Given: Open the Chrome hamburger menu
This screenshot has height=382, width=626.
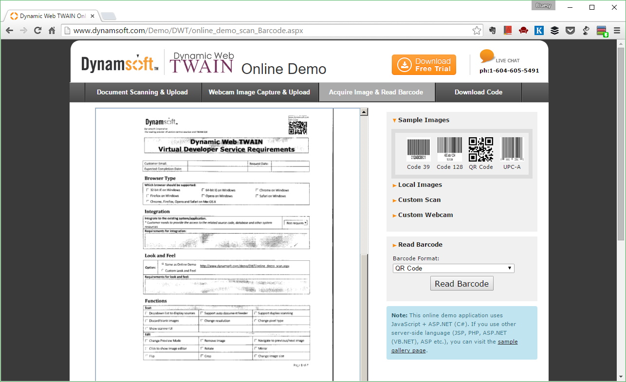Looking at the screenshot, I should (x=617, y=30).
